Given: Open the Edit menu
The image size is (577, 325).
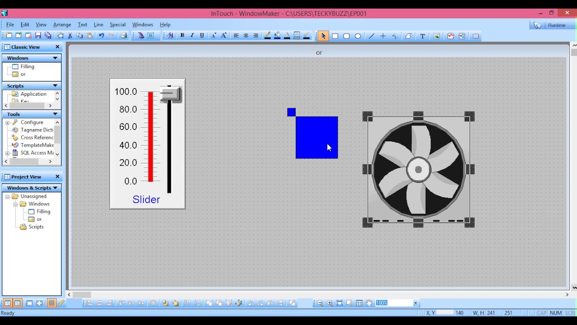Looking at the screenshot, I should (25, 25).
